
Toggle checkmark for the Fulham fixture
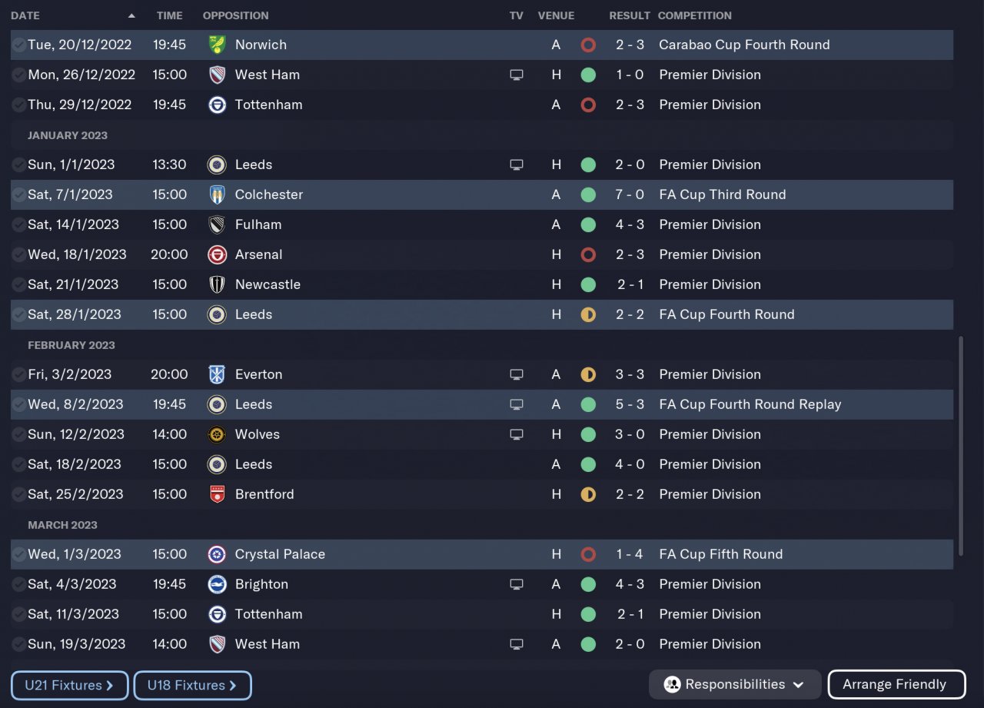18,224
